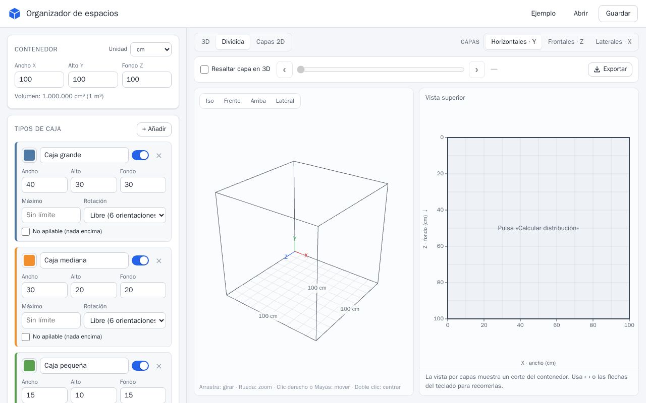Image resolution: width=646 pixels, height=403 pixels.
Task: Open Rotación dropdown for Caja mediana
Action: pos(125,320)
